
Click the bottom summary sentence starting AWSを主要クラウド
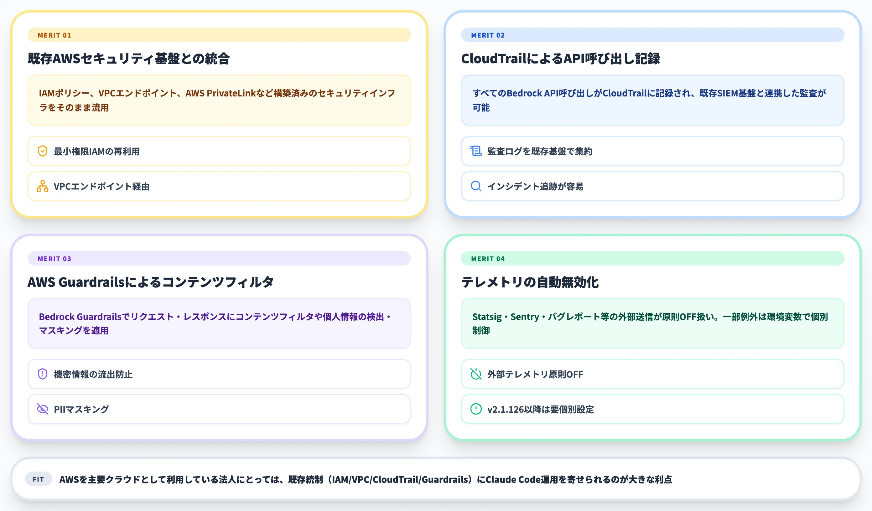[366, 479]
